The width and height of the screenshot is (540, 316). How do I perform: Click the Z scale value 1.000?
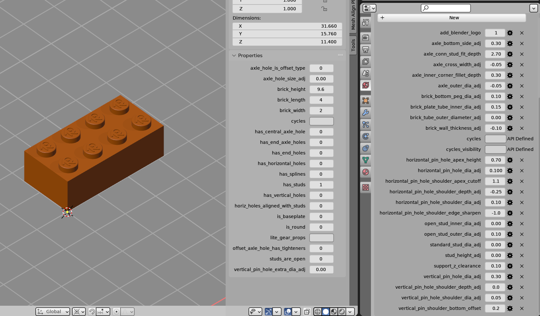tap(267, 9)
